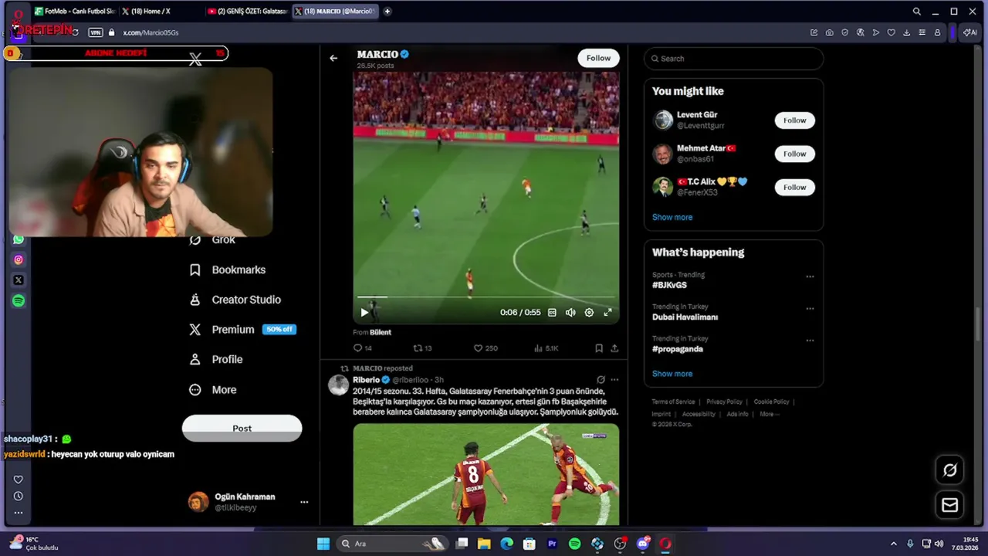Open Bookmarks in the sidebar
The height and width of the screenshot is (556, 988).
click(x=228, y=270)
